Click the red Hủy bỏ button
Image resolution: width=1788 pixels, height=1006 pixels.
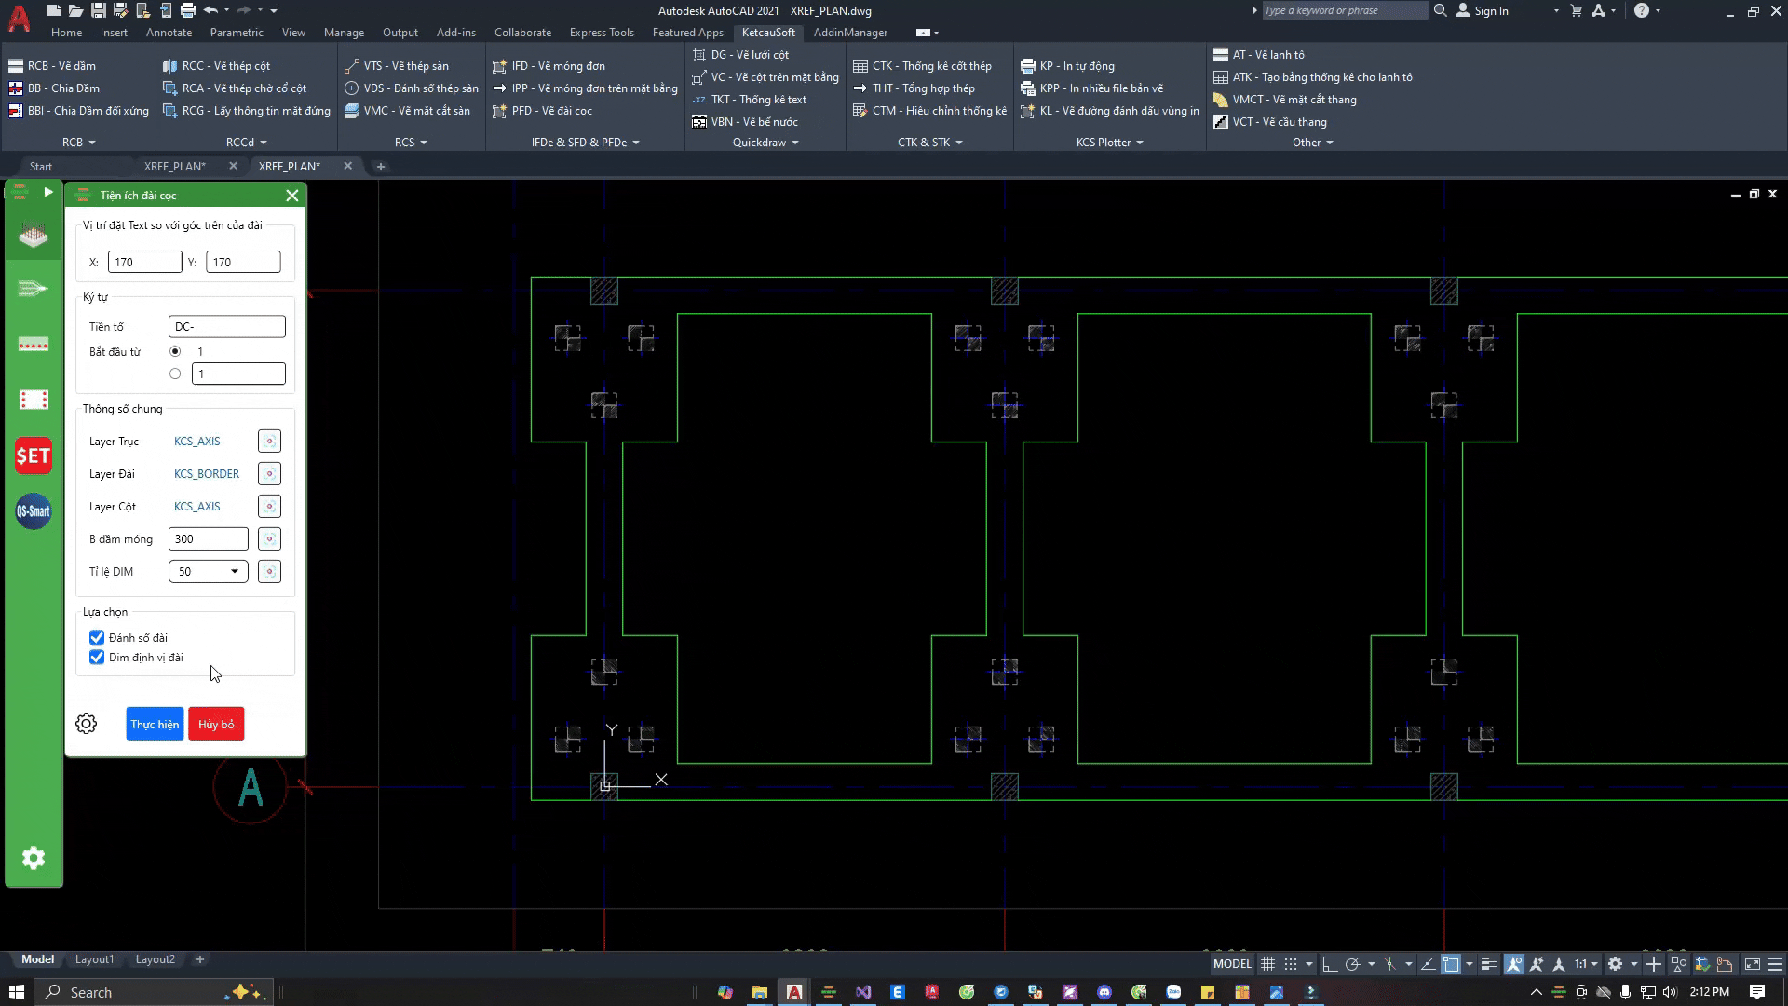(x=216, y=724)
